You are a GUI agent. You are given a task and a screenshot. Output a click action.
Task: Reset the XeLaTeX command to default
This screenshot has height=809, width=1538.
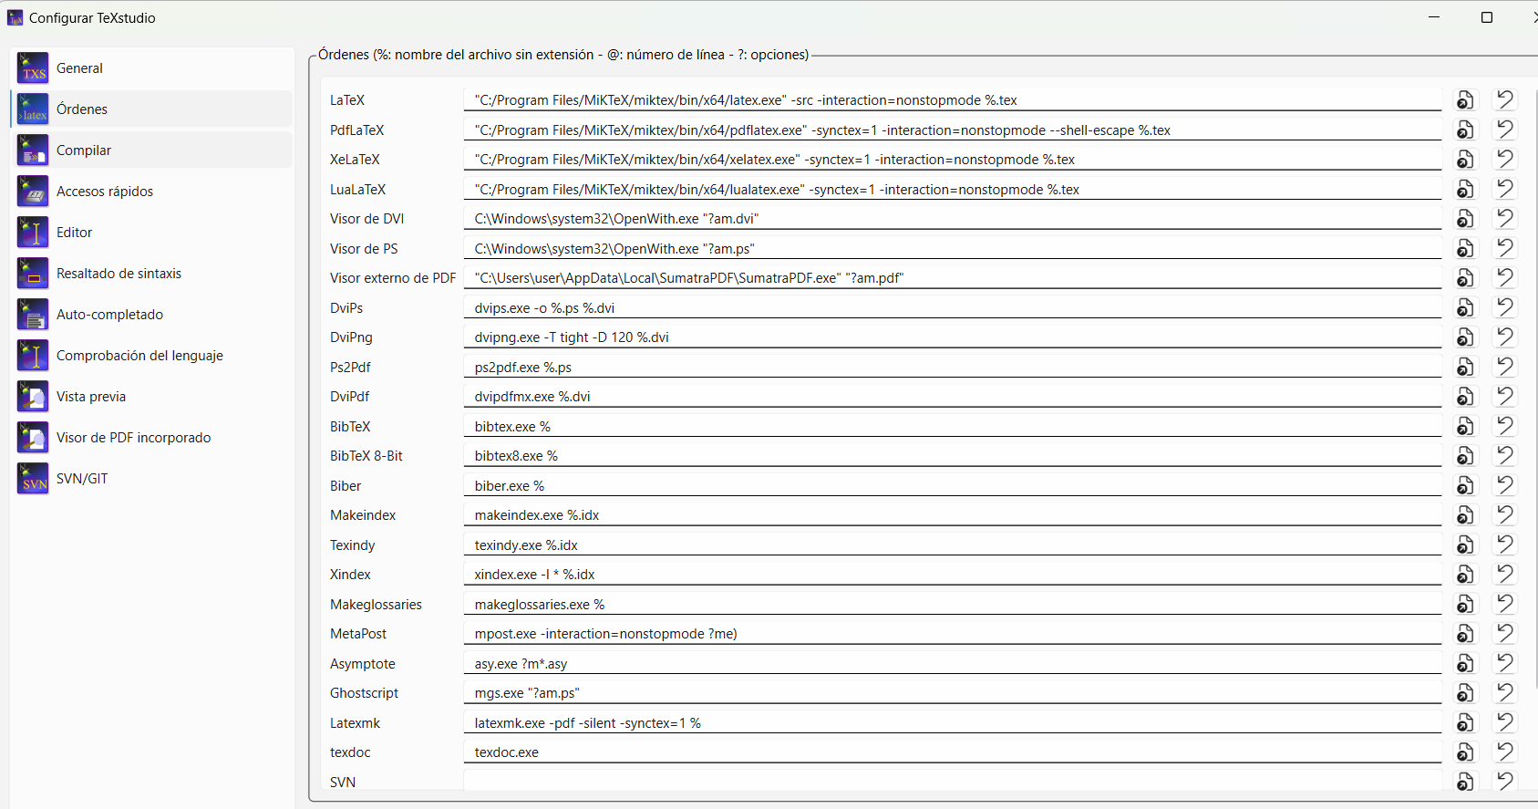click(x=1505, y=160)
